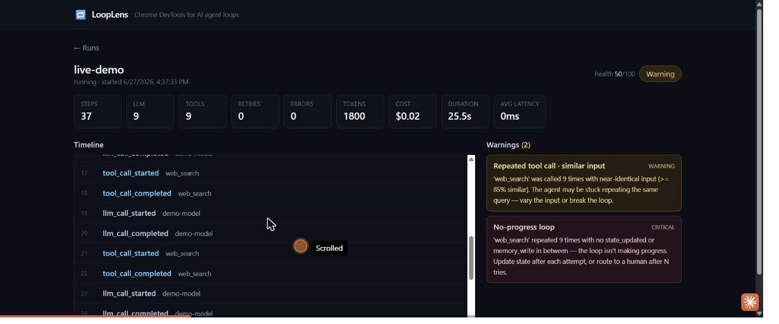Click the Warning health badge
This screenshot has height=324, width=779.
(x=660, y=74)
